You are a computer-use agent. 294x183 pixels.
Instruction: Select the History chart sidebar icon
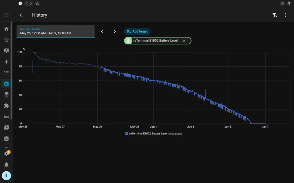coord(6,84)
